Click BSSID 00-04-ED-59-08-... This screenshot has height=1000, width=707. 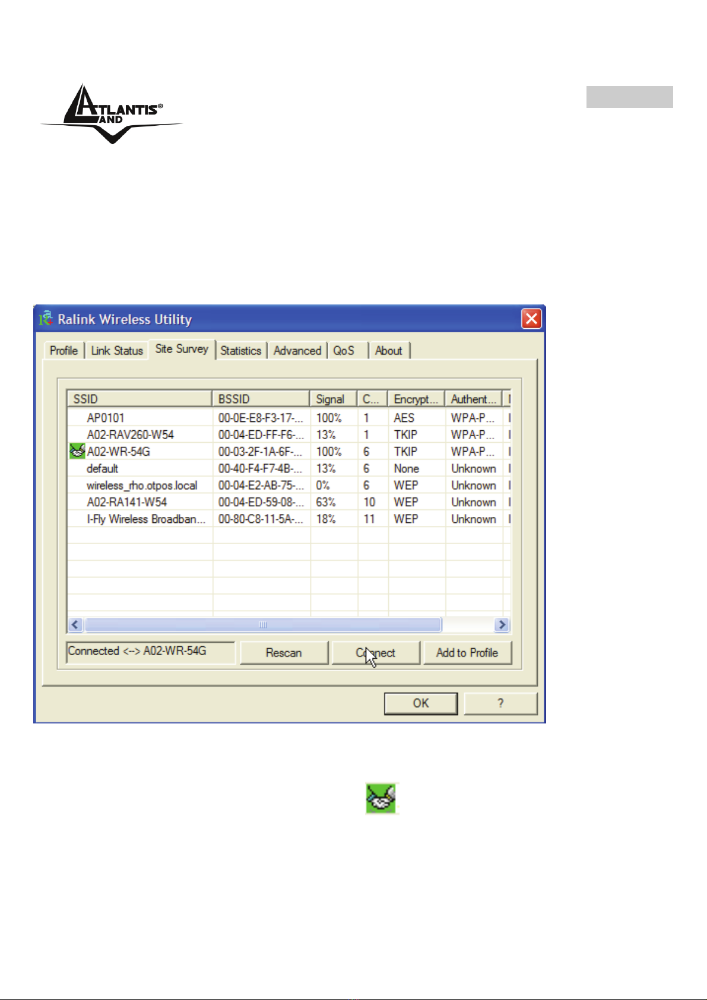261,502
